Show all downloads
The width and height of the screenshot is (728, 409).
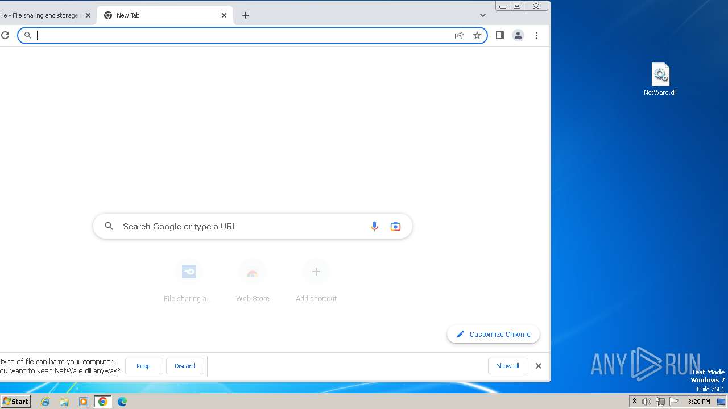click(x=507, y=366)
